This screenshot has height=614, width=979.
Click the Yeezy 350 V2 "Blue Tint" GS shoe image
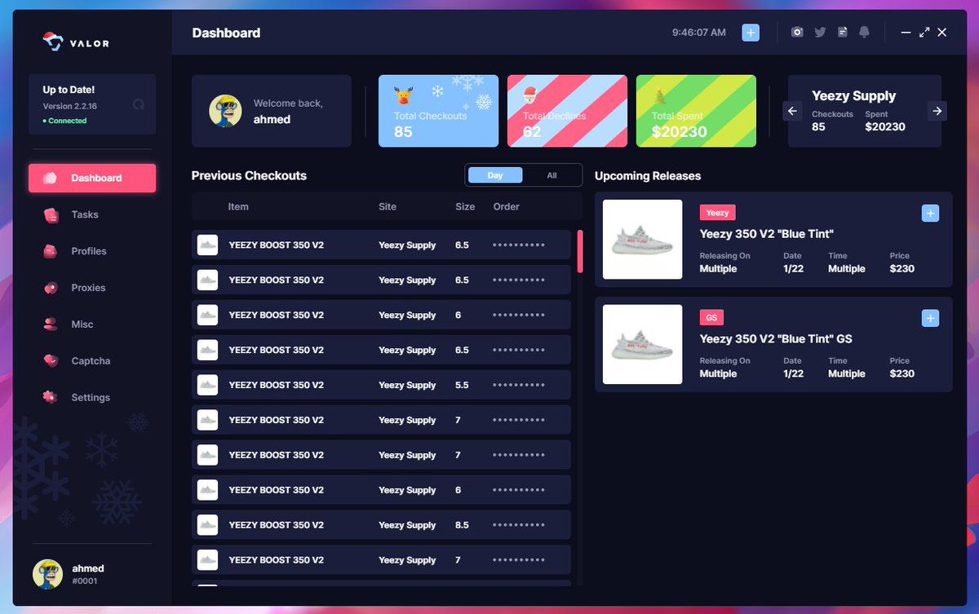[643, 344]
